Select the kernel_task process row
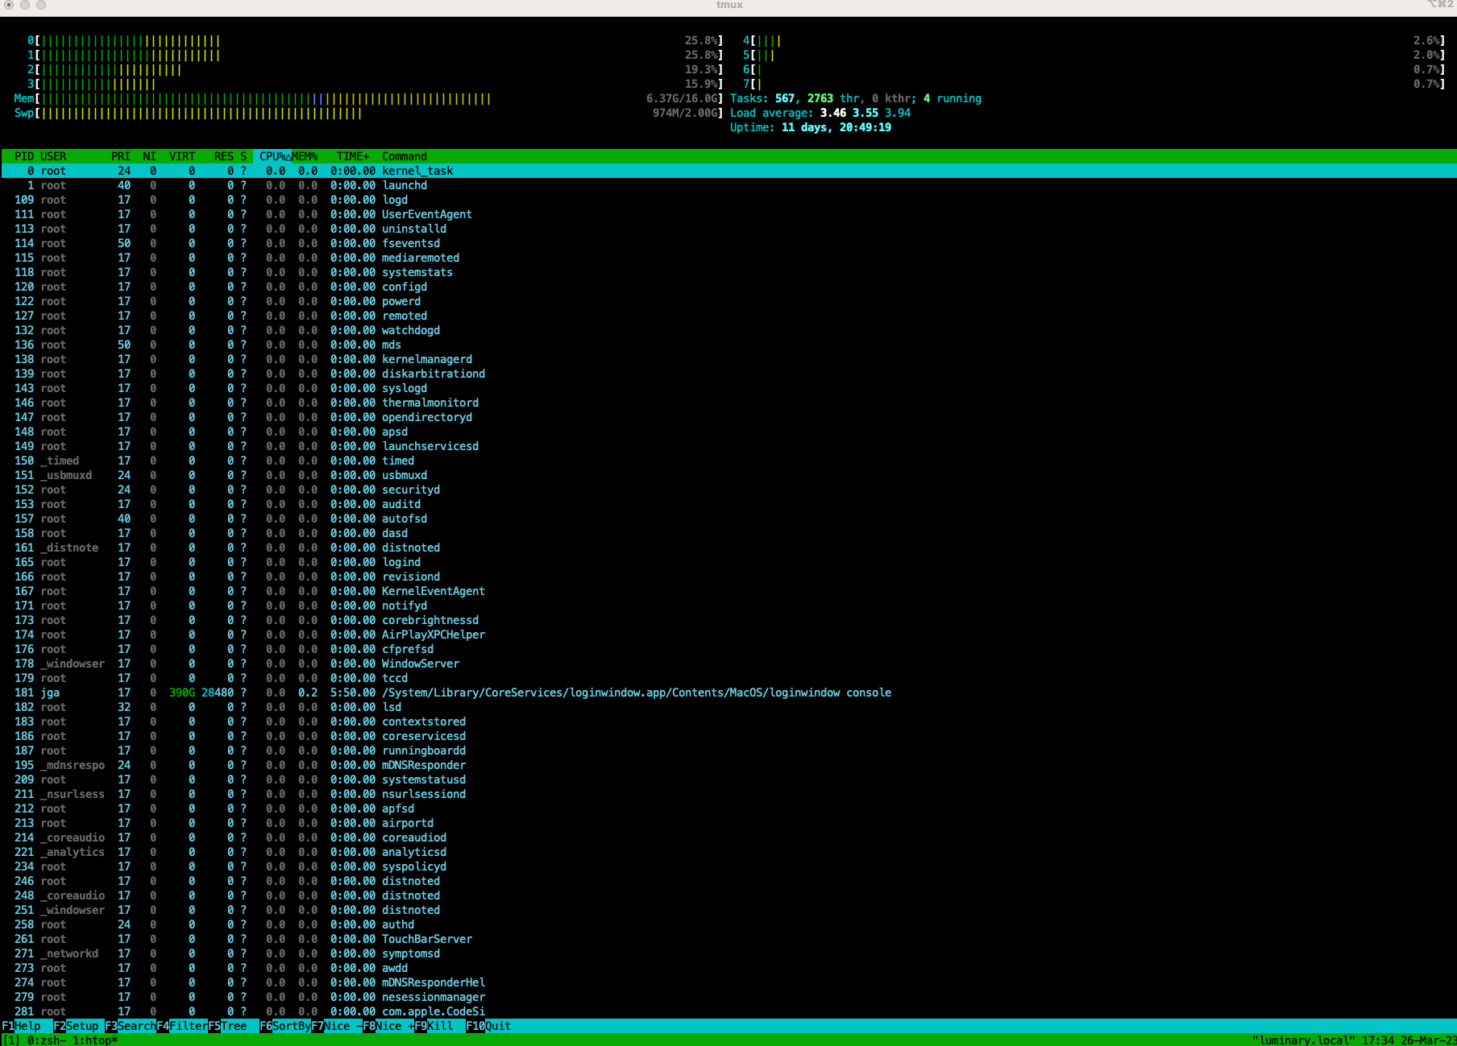The height and width of the screenshot is (1046, 1457). click(x=417, y=171)
